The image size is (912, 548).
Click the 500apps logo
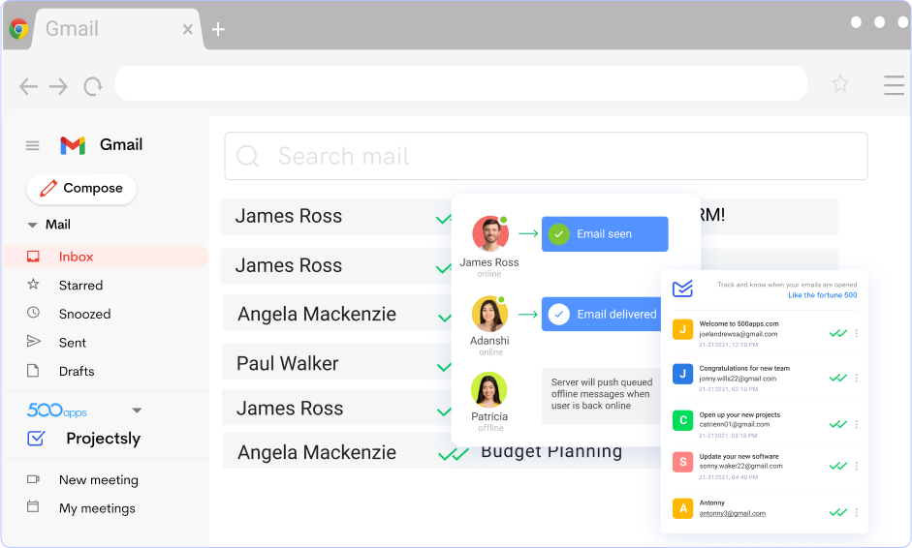pyautogui.click(x=57, y=411)
